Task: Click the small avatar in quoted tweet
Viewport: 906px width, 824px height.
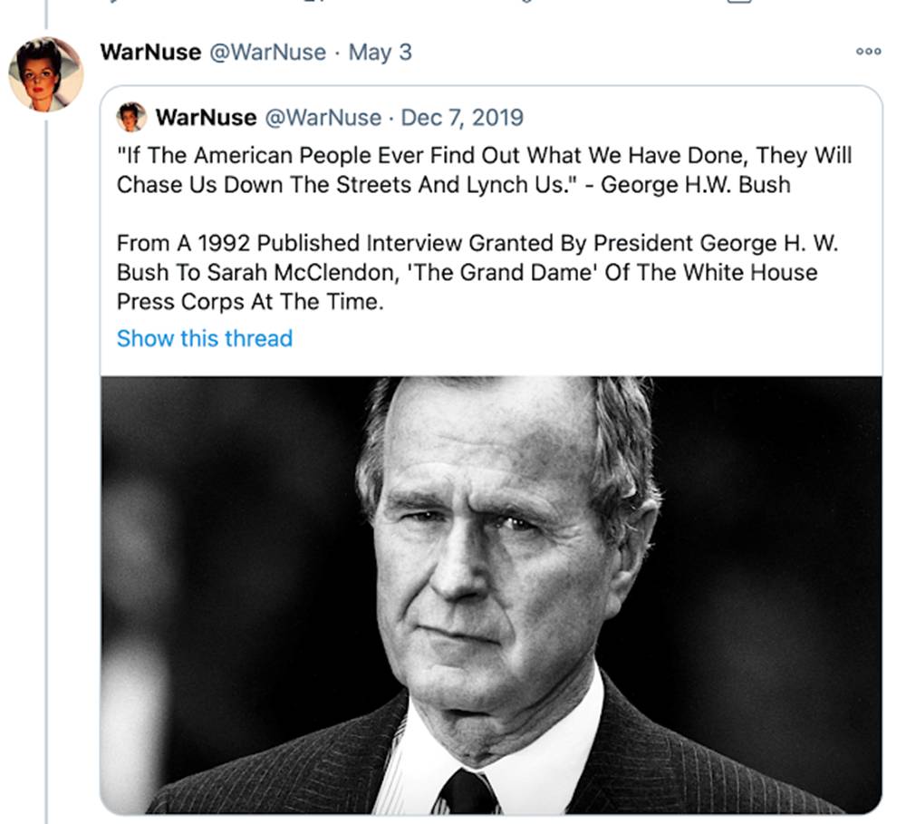Action: pos(131,117)
